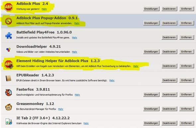Click the Element Hiding Helper icon
196x128 pixels.
(x=9, y=64)
